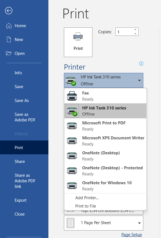161x238 pixels.
Task: Select New in the backstage menu
Action: pyautogui.click(x=19, y=39)
